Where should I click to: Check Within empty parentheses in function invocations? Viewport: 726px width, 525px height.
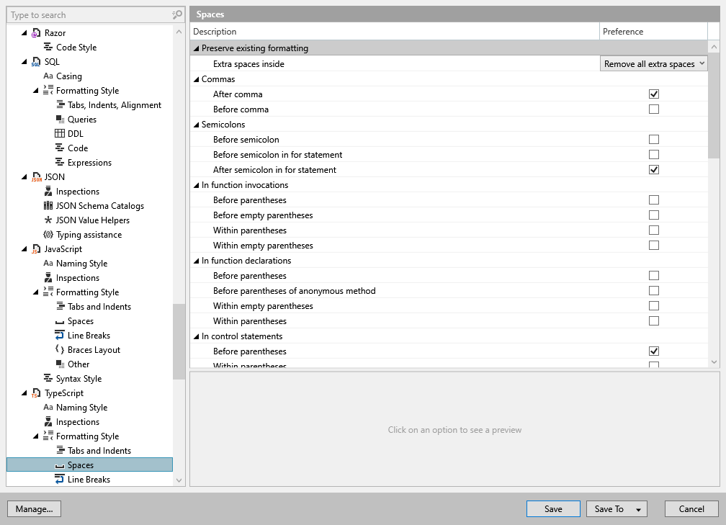point(654,246)
